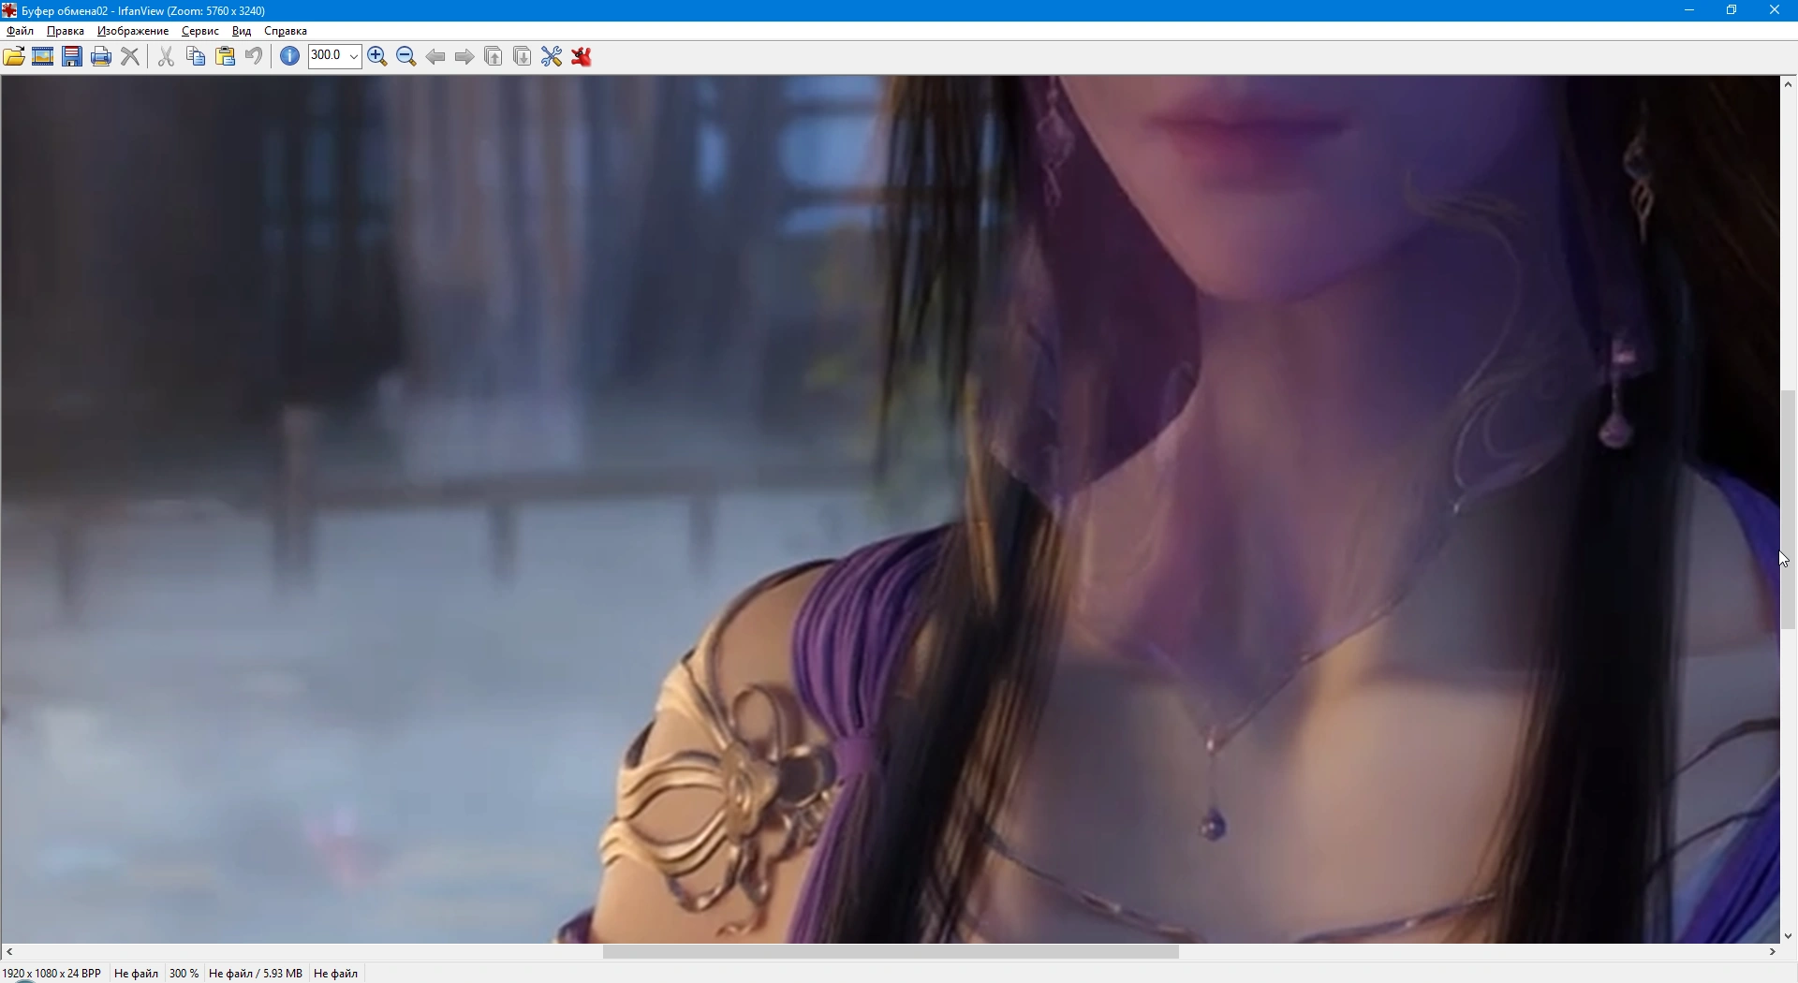Open About IrfanView red cat icon
Screen dimensions: 1798x983
pos(582,56)
